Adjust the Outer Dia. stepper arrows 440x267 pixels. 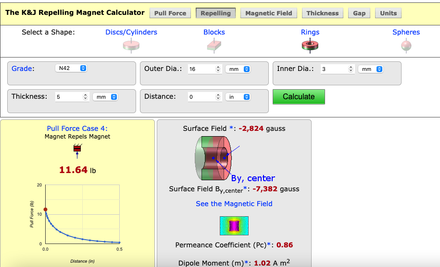218,69
